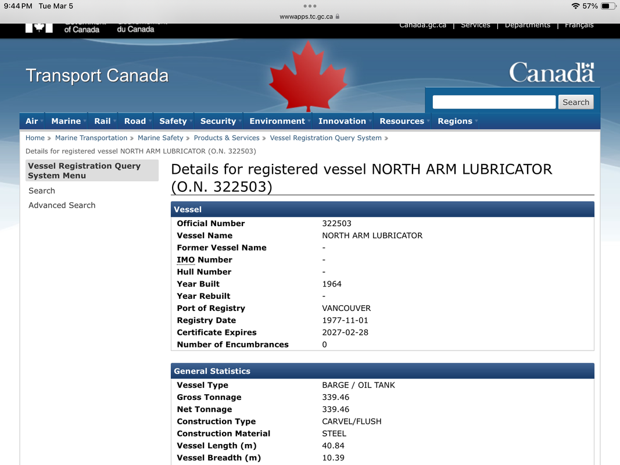The image size is (620, 465).
Task: Open the Rail menu
Action: pos(103,121)
